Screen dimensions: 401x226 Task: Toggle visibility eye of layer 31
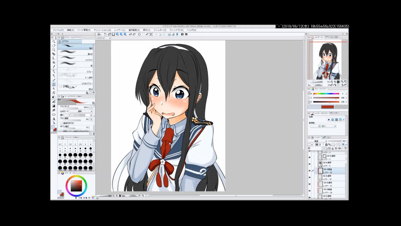310,184
